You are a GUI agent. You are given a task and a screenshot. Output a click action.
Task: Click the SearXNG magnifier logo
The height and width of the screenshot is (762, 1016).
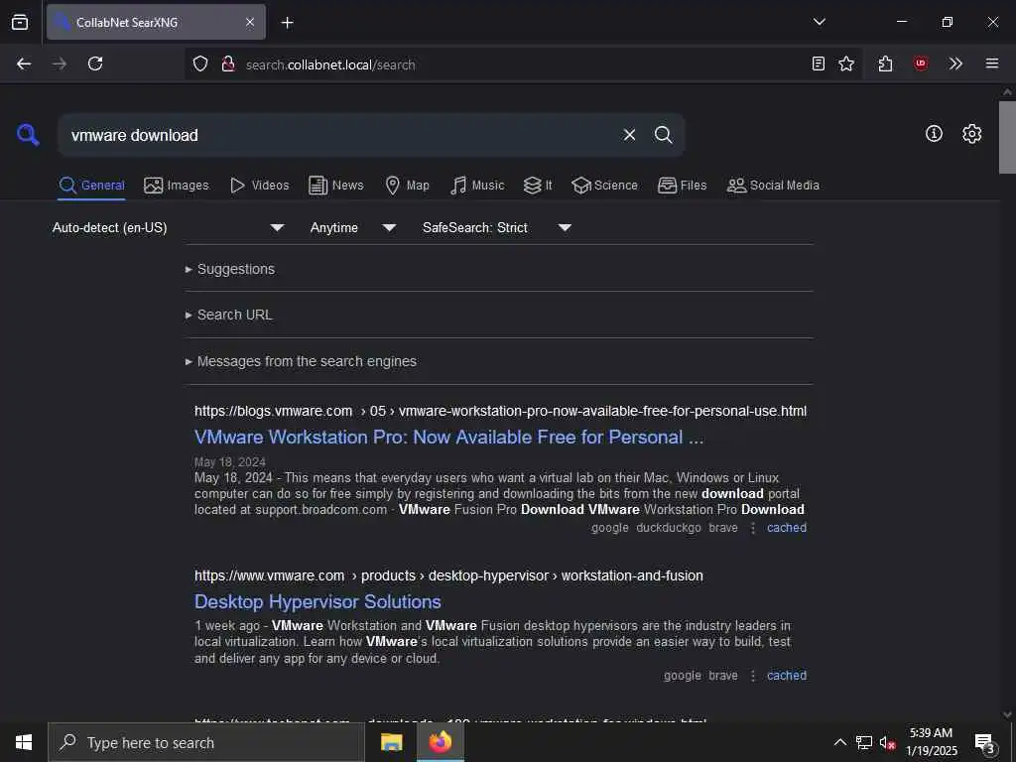[x=28, y=135]
